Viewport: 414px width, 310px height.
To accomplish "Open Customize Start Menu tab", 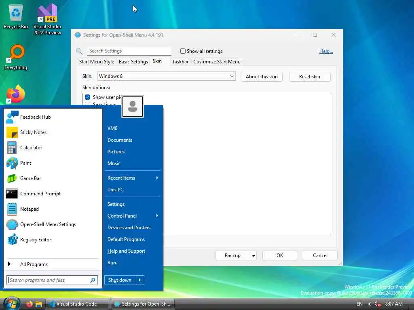I will (x=217, y=62).
